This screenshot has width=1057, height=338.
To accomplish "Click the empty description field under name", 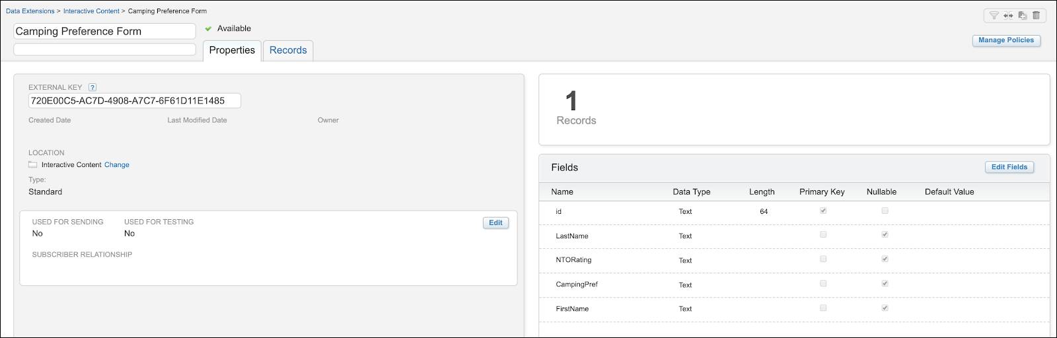I will tap(105, 50).
